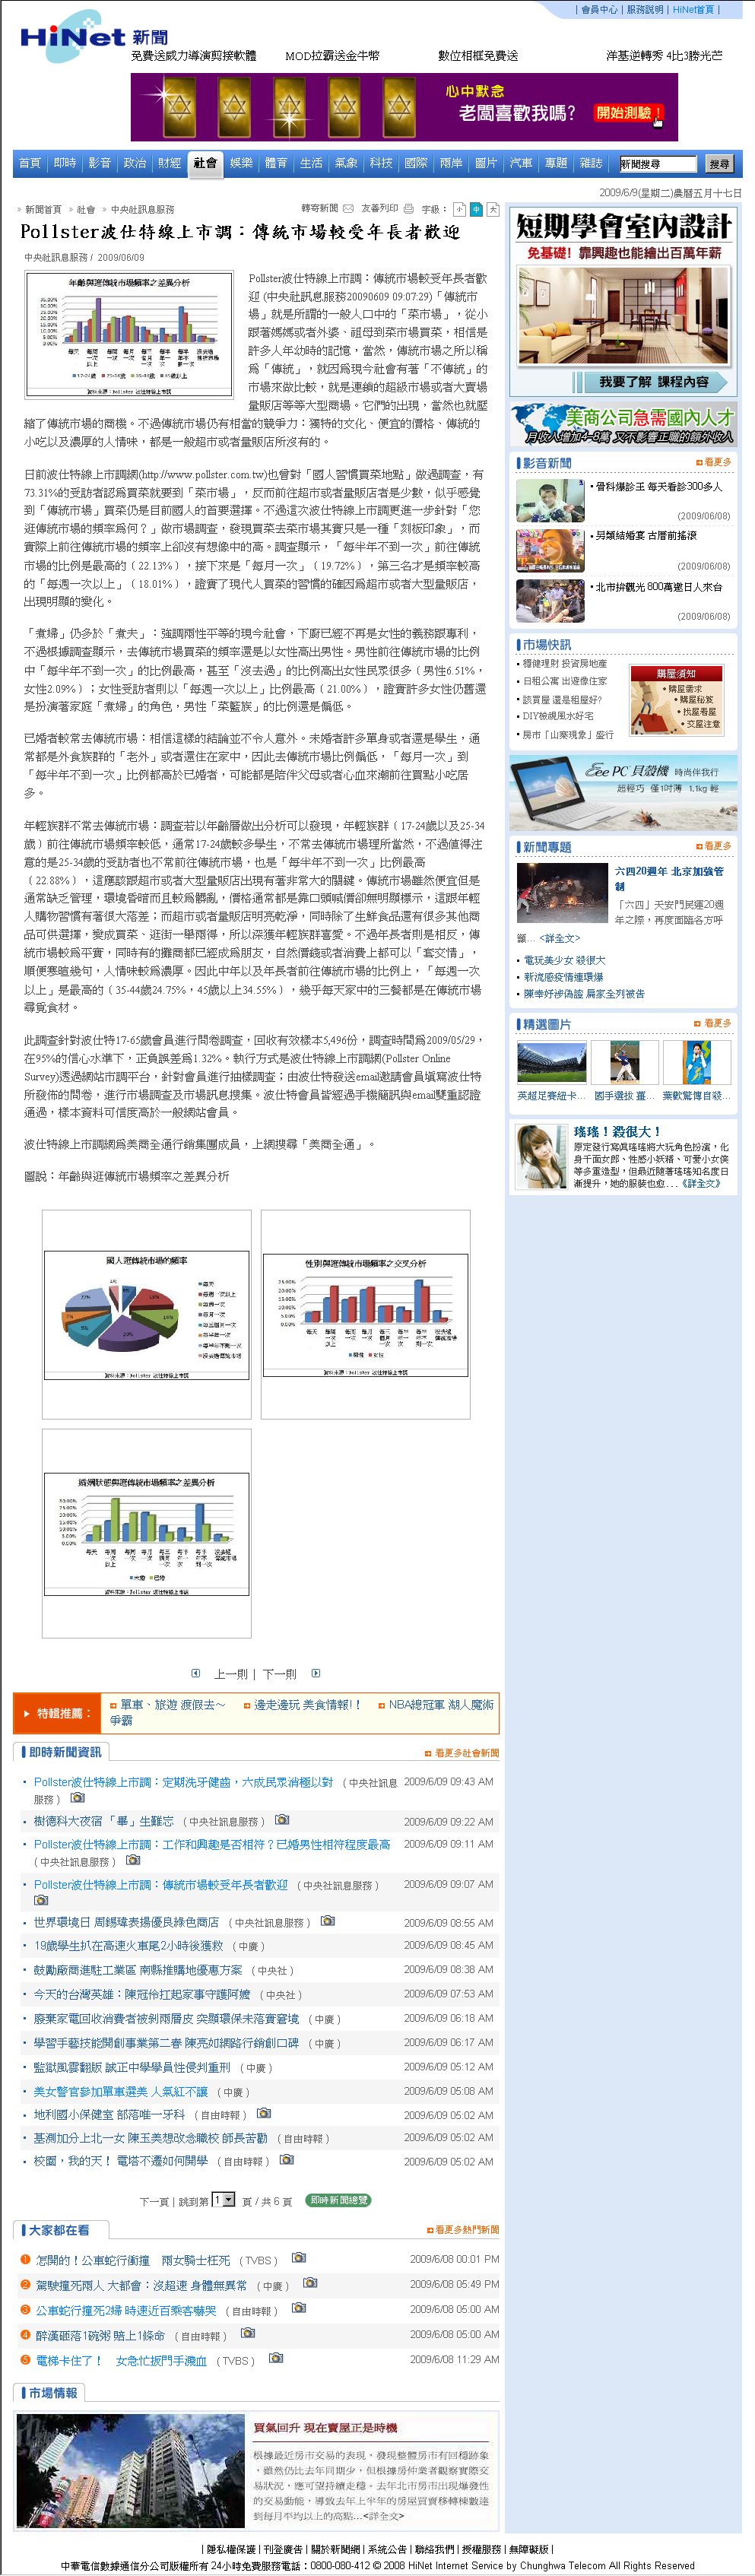Image resolution: width=755 pixels, height=2576 pixels.
Task: Click the 隱私權保護 footer link
Action: pos(232,2548)
